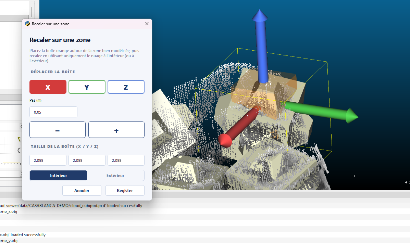Edit the box Z size field

tap(126, 160)
